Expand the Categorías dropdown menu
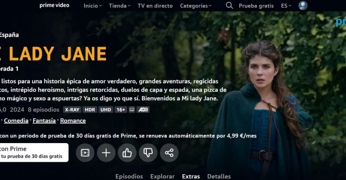This screenshot has height=180, width=346. tap(196, 6)
